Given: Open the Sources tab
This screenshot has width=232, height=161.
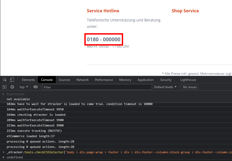Looking at the screenshot, I should click(64, 80).
